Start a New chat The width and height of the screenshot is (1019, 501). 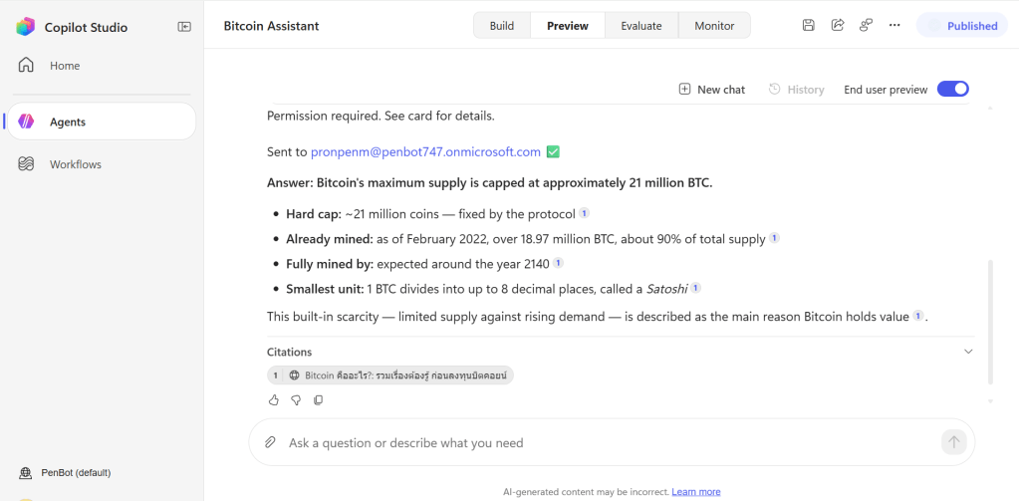(711, 90)
